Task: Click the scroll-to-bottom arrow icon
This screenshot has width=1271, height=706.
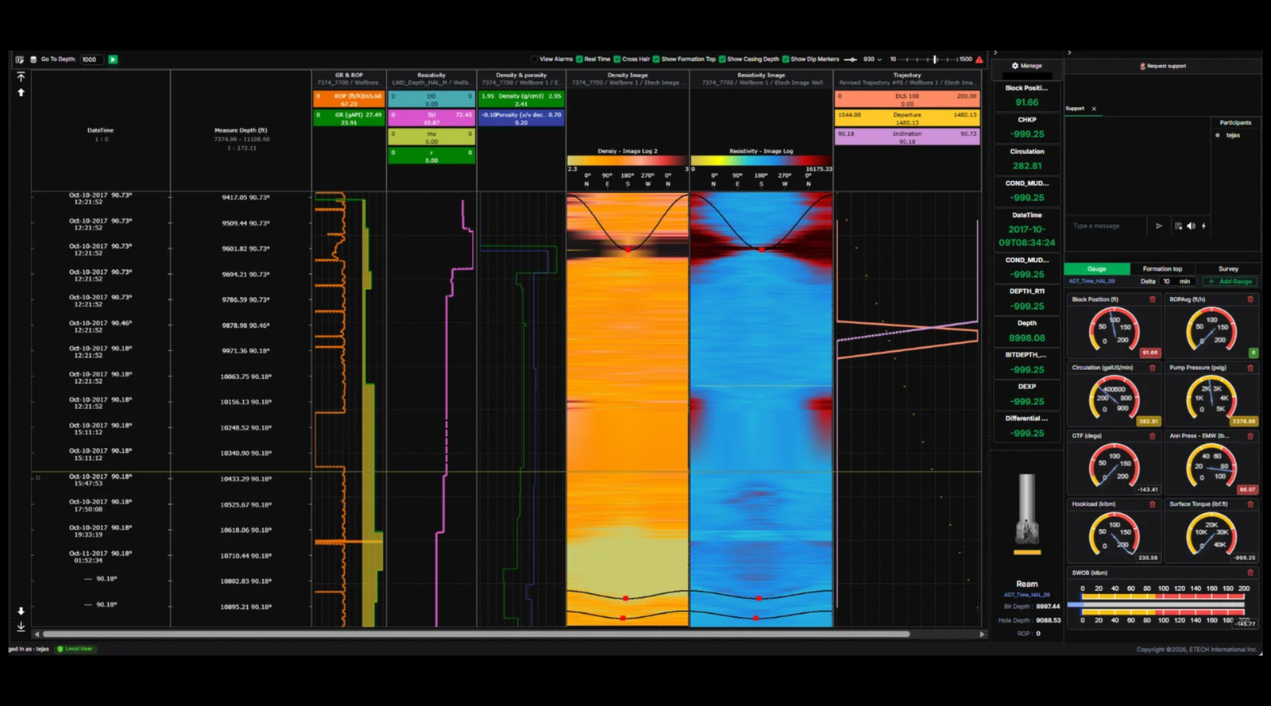Action: (x=21, y=627)
